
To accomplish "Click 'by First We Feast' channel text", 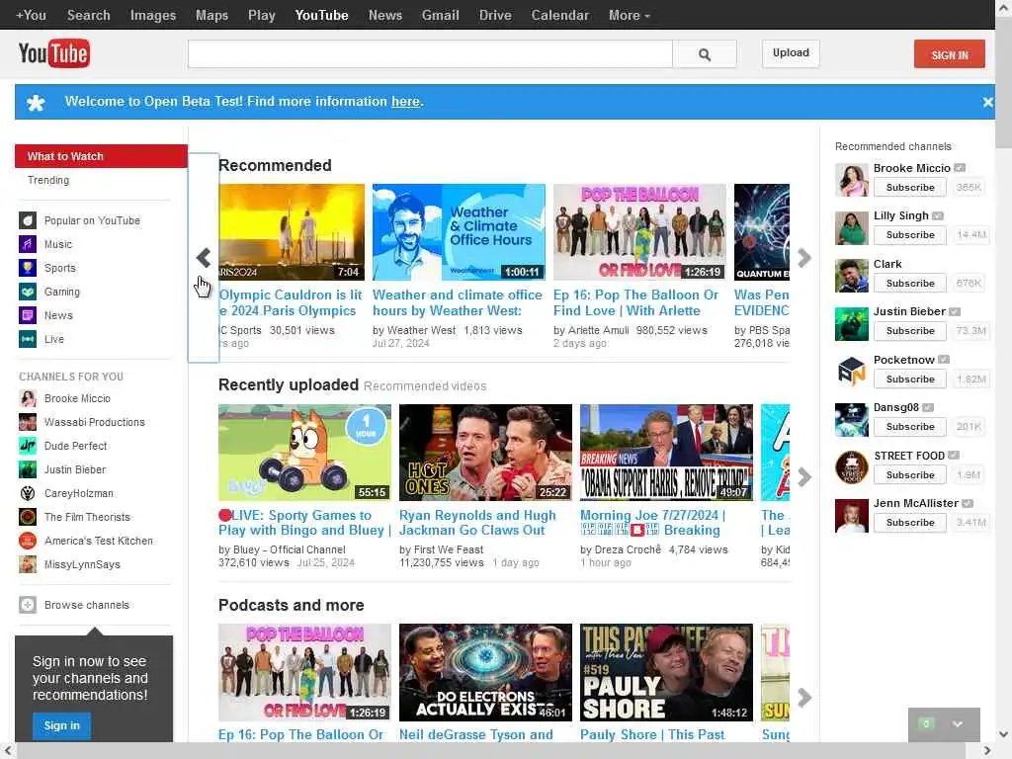I will click(x=441, y=549).
